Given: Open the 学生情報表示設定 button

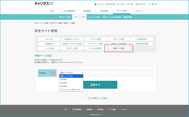Looking at the screenshot, I should [x=142, y=44].
